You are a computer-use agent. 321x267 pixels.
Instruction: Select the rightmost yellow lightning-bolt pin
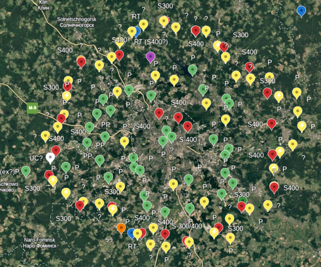point(302,126)
